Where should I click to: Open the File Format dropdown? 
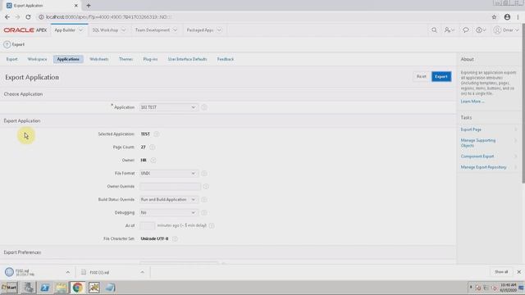point(168,173)
